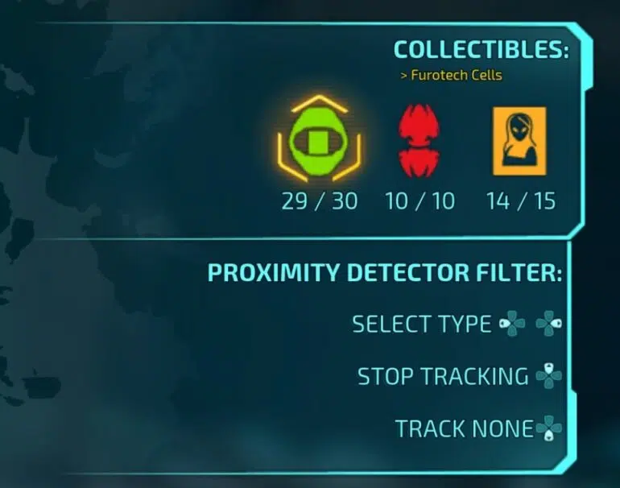Click the Furotech Cells label
The height and width of the screenshot is (488, 620).
point(457,75)
